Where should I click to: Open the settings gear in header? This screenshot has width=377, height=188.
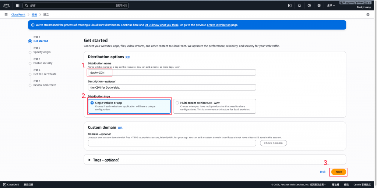[319, 5]
